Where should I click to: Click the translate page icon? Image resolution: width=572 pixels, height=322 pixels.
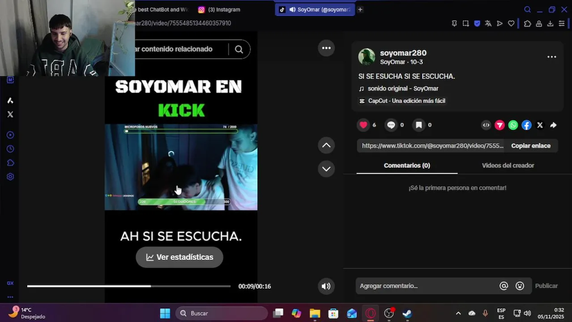pos(488,24)
